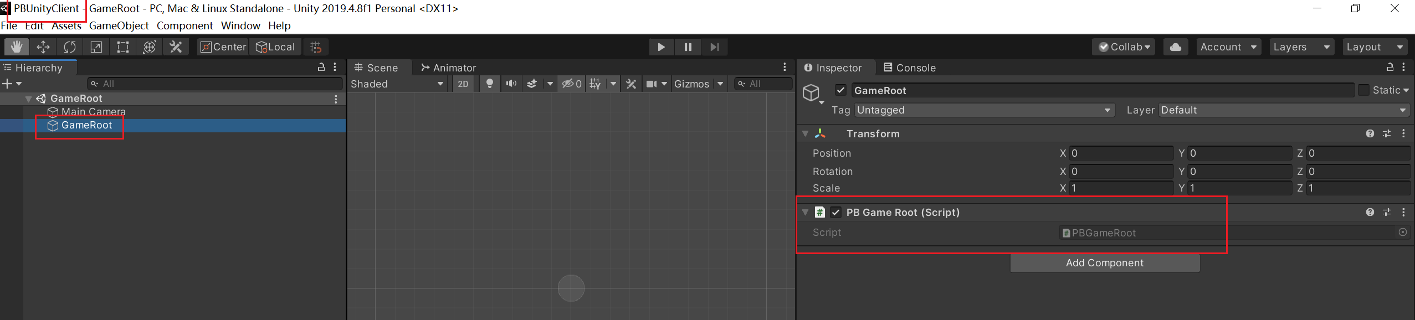Open the Component menu
Viewport: 1415px width, 320px height.
[x=184, y=25]
